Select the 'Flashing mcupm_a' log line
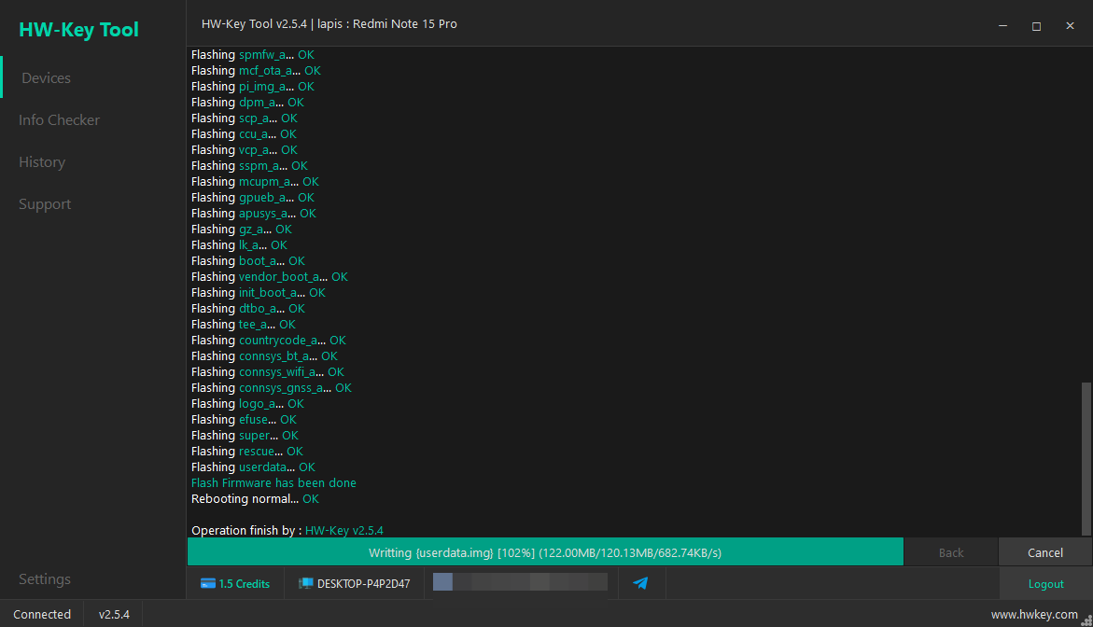The width and height of the screenshot is (1093, 627). tap(255, 181)
